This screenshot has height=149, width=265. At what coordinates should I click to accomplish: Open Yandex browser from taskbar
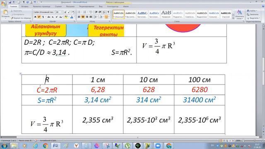point(76,146)
